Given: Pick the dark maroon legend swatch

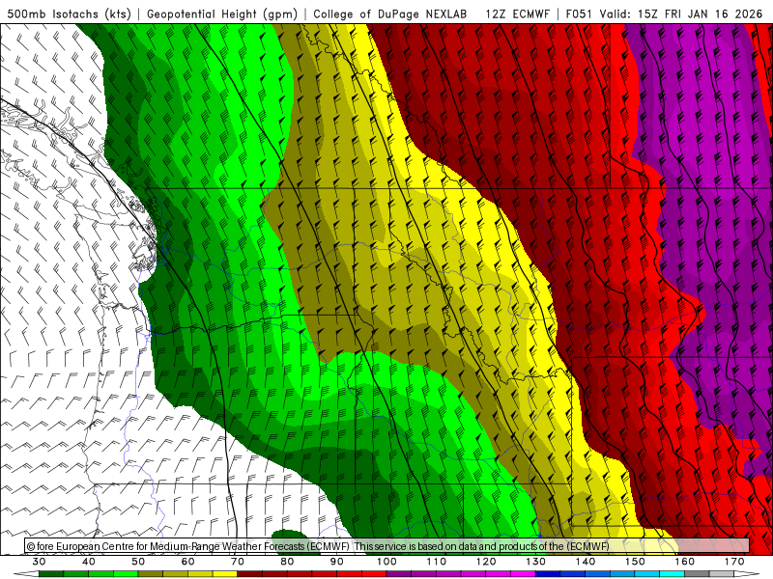Looking at the screenshot, I should (250, 574).
